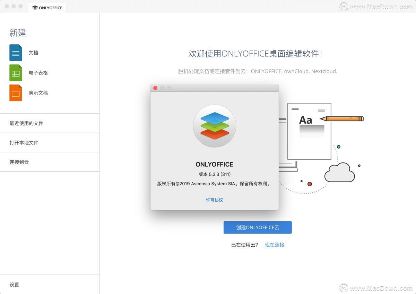Click the 欢迎使用ONLYOFFICE桌面编辑软件! heading

pyautogui.click(x=255, y=54)
